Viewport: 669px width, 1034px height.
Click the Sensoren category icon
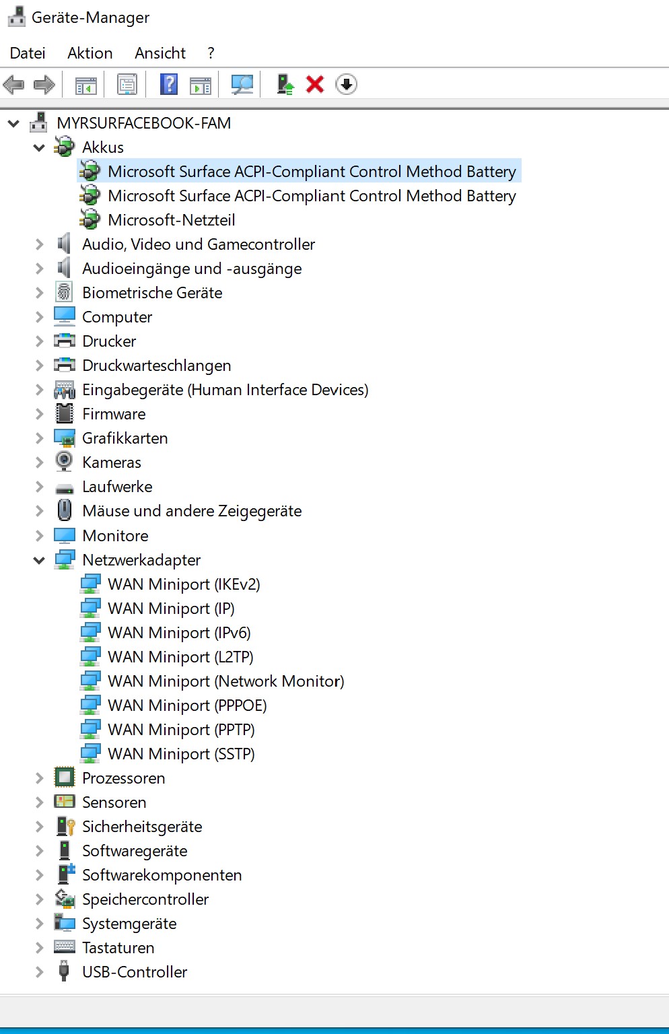click(65, 801)
